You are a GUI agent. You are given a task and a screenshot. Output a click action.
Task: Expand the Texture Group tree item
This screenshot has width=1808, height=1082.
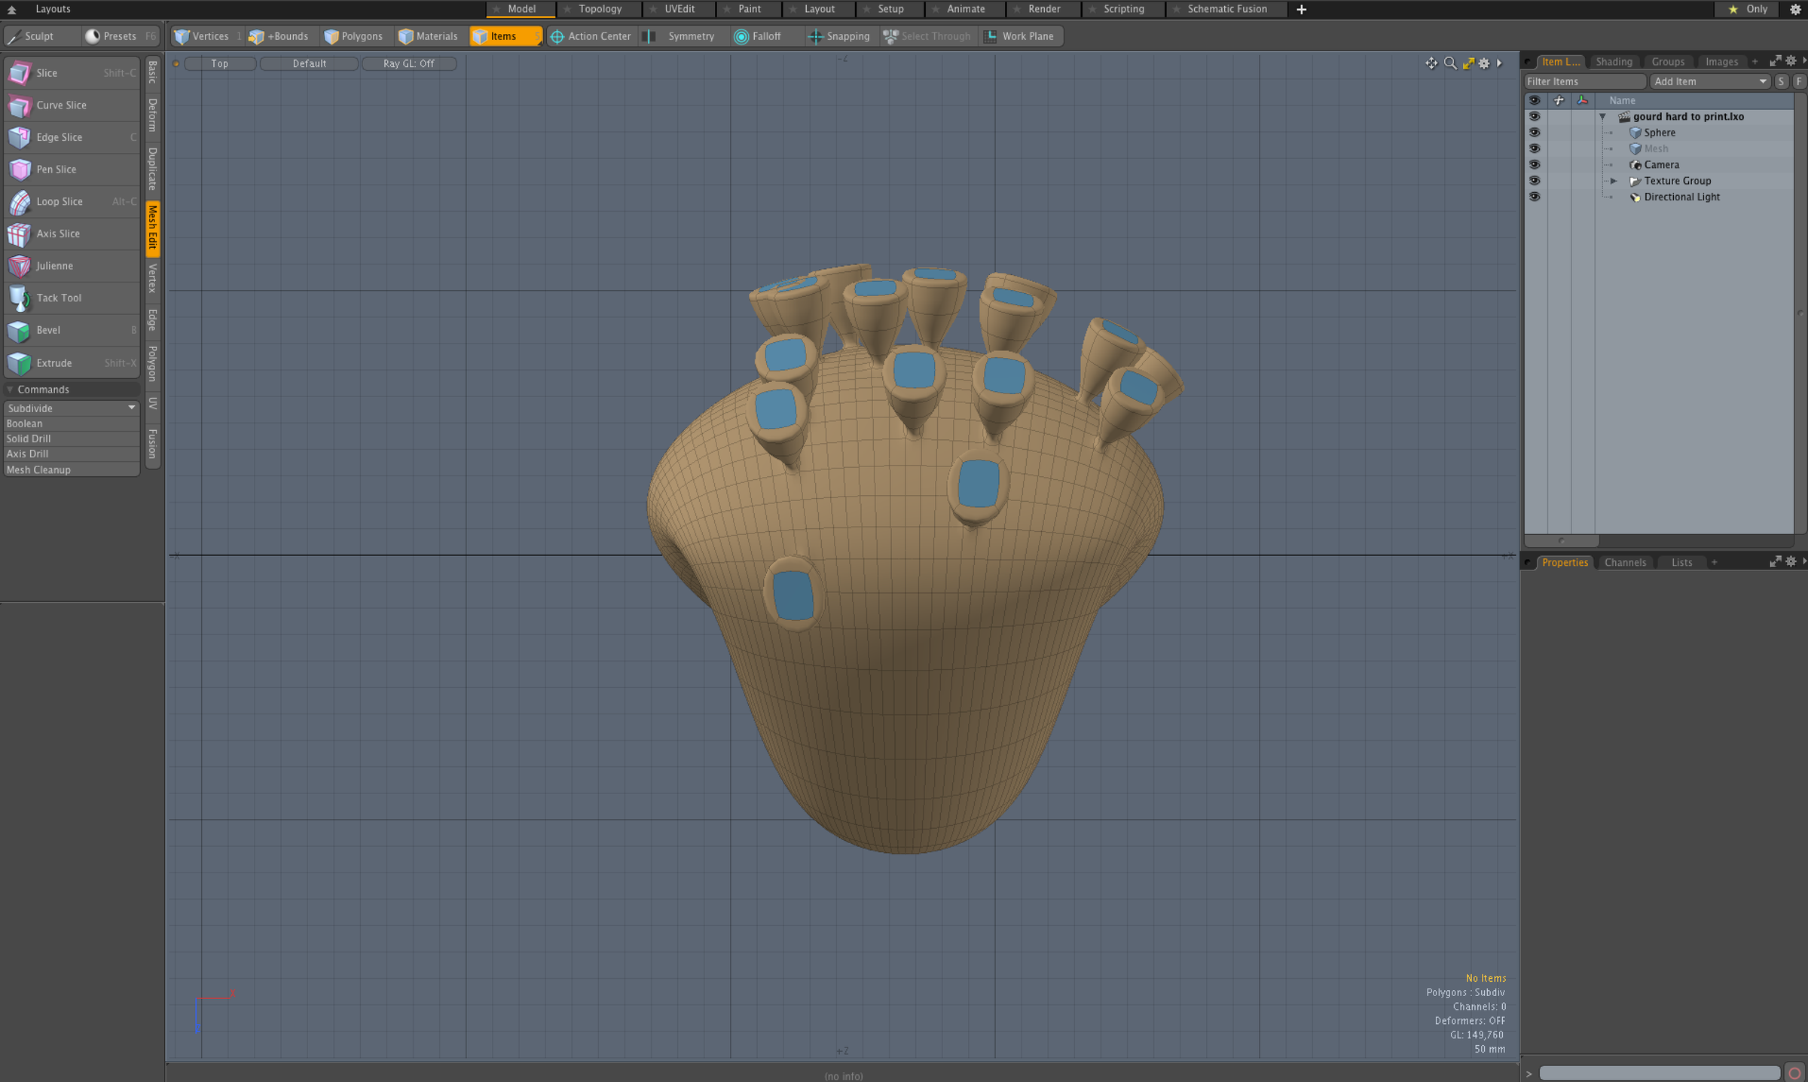pos(1614,181)
